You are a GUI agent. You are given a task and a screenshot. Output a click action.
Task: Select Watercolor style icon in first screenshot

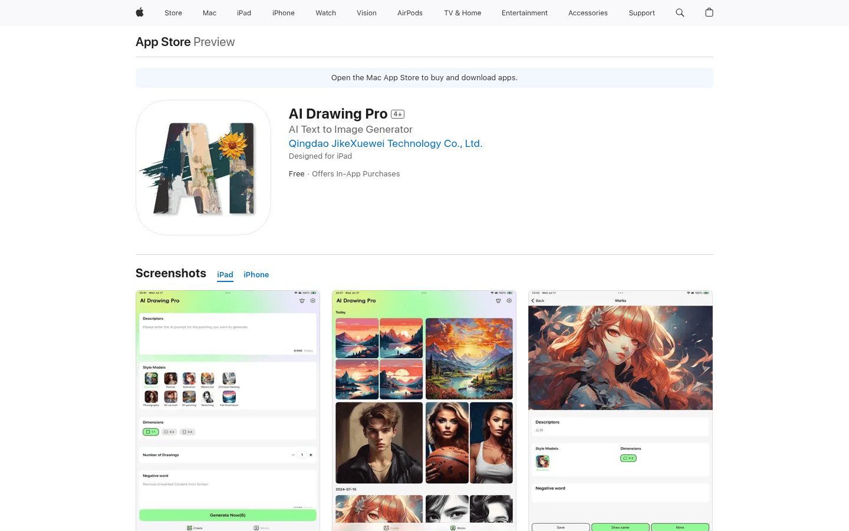point(208,379)
